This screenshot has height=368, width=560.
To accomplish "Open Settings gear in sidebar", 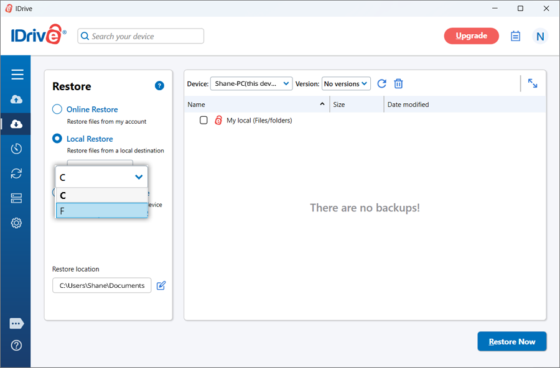I will (x=17, y=223).
